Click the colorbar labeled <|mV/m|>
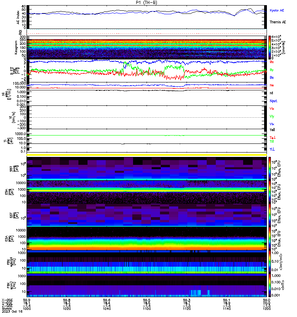The image size is (297, 317). click(x=270, y=262)
